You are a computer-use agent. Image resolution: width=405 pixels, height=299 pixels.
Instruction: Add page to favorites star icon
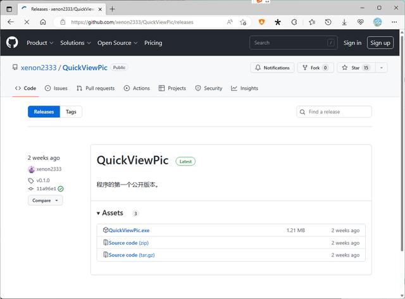243,22
